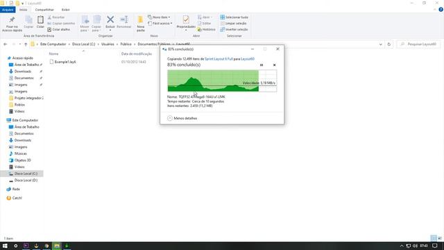Click the help question mark icon
The width and height of the screenshot is (444, 250).
pyautogui.click(x=441, y=10)
